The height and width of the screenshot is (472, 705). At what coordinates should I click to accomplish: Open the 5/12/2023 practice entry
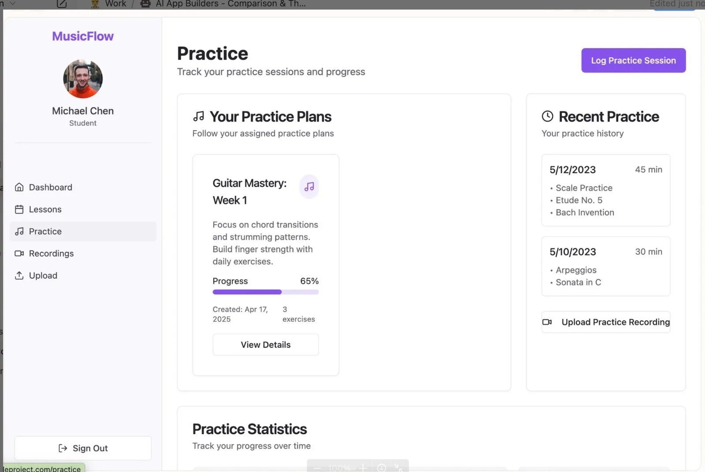pos(606,190)
